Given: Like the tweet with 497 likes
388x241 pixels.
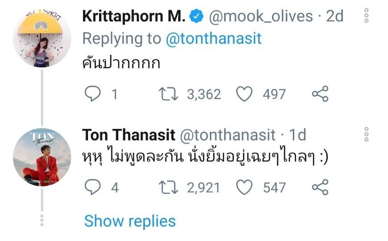Looking at the screenshot, I should (x=244, y=94).
